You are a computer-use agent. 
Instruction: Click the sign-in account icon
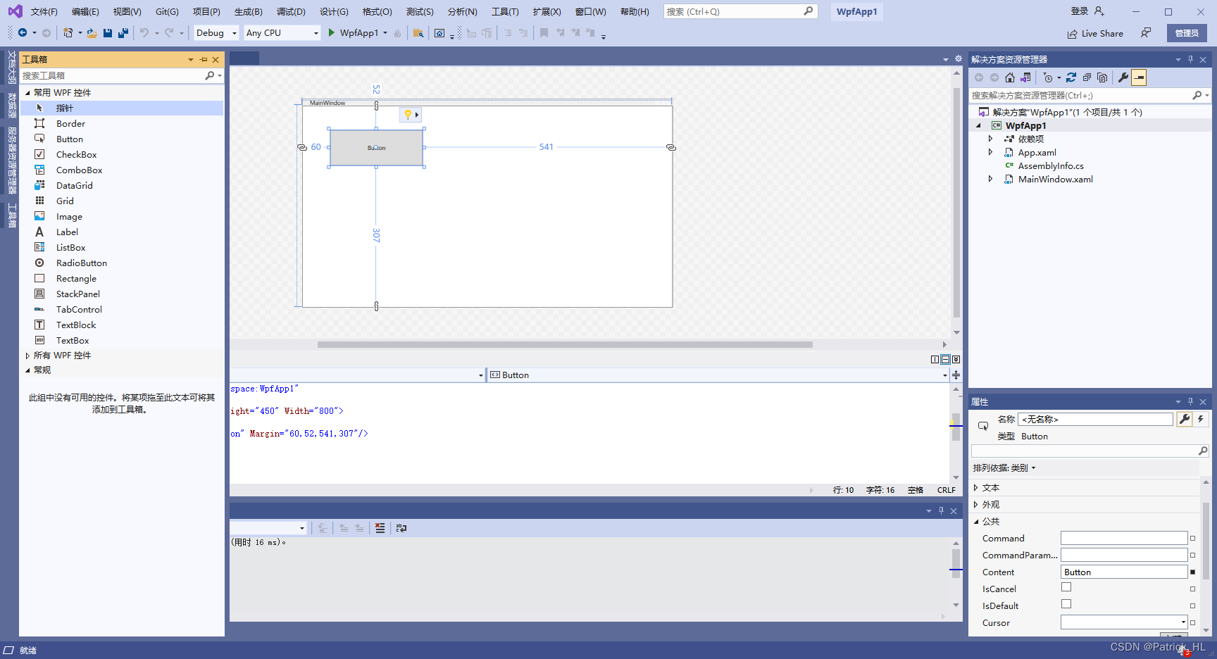point(1099,11)
